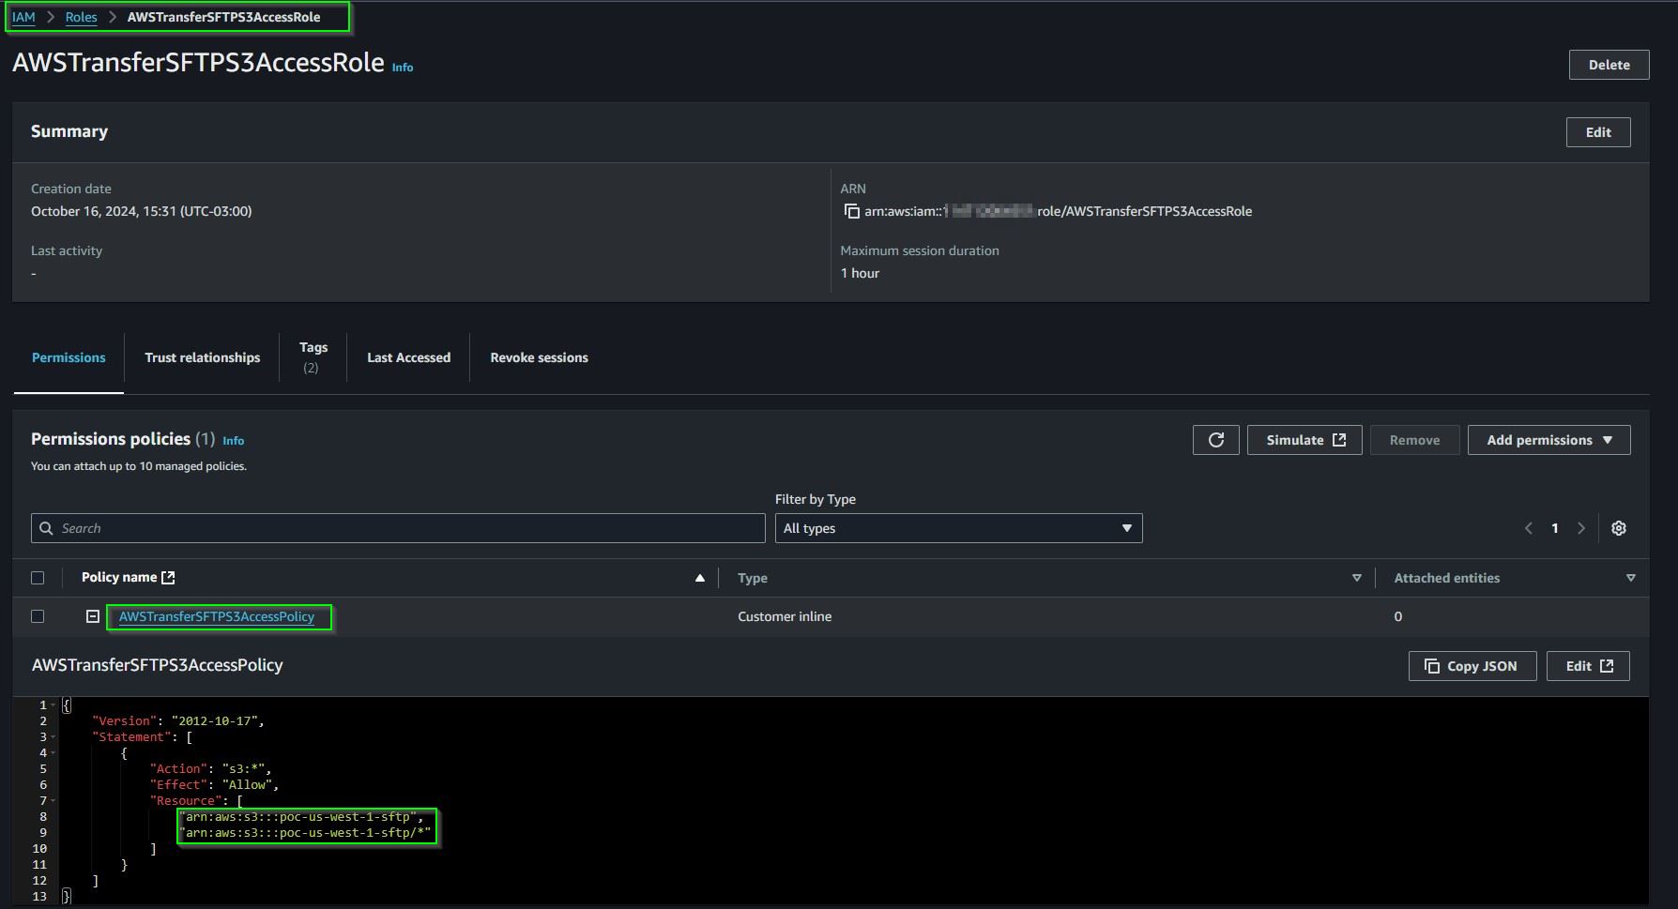The height and width of the screenshot is (909, 1678).
Task: Click Info link beside Permissions policies
Action: click(x=233, y=441)
